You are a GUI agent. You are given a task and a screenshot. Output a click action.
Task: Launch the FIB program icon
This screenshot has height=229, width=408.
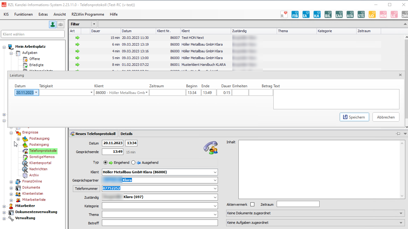[295, 14]
